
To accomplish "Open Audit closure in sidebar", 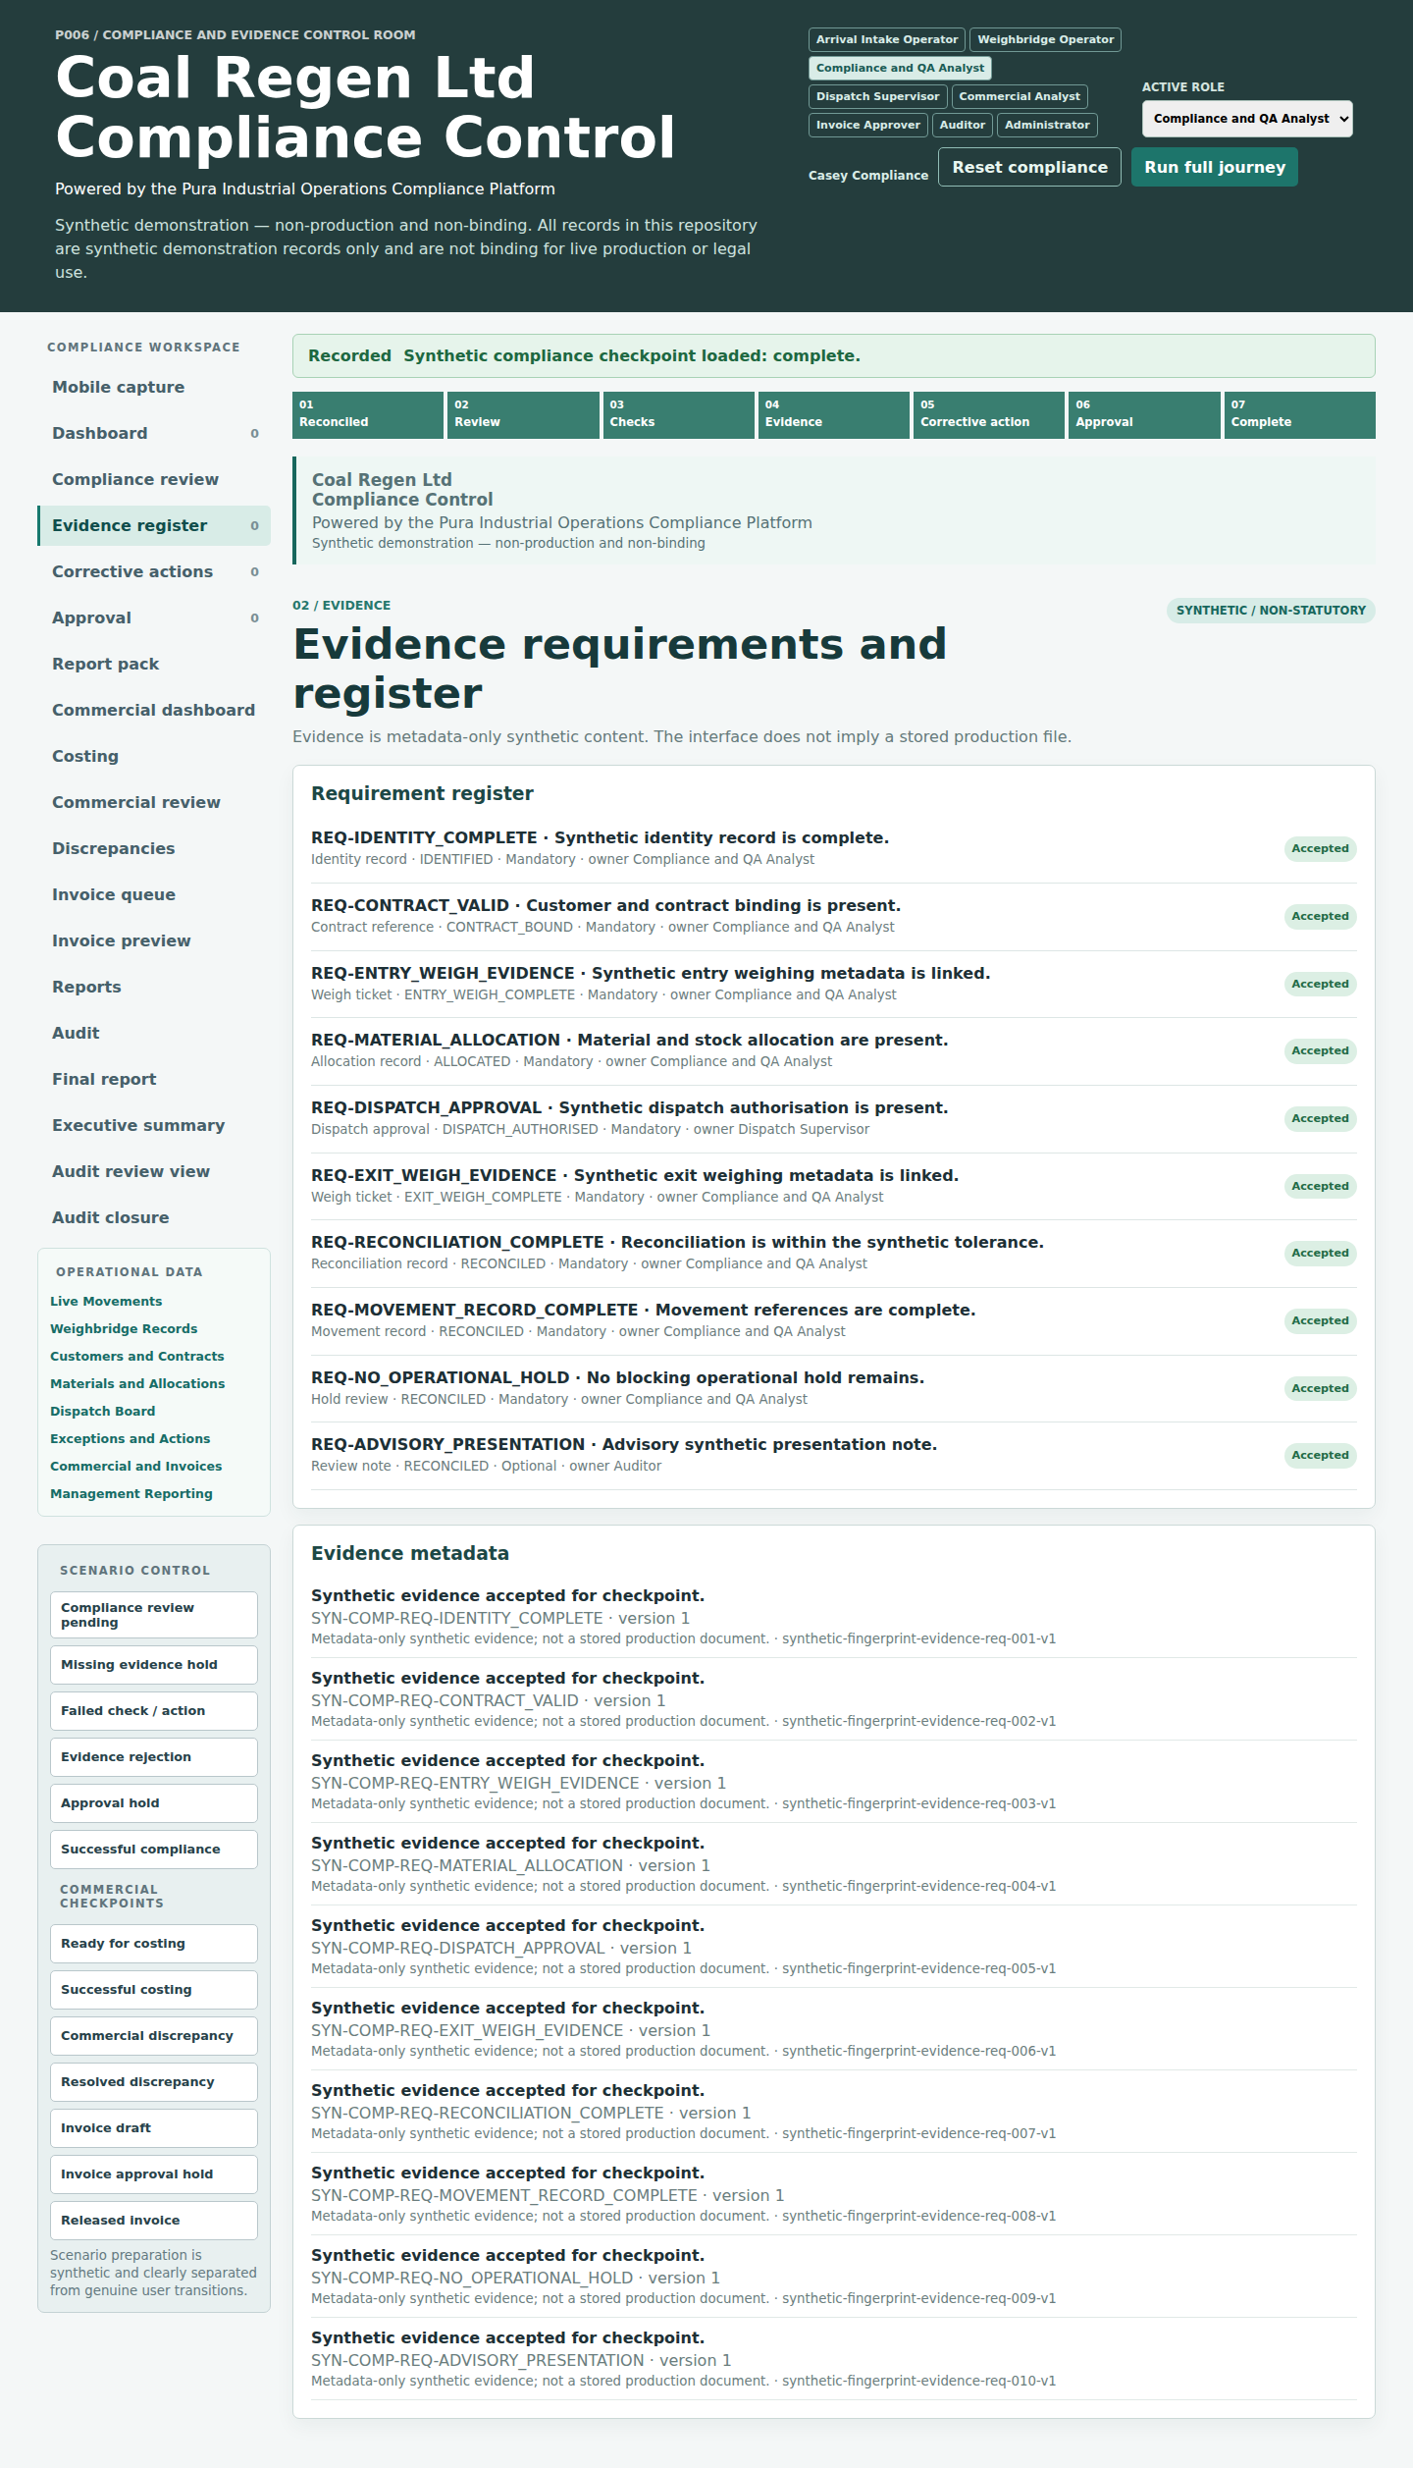I will [x=154, y=1217].
